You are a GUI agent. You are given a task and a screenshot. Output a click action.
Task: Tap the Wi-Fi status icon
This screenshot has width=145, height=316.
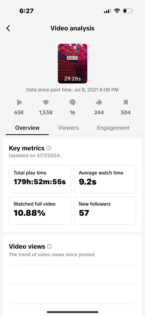[117, 11]
